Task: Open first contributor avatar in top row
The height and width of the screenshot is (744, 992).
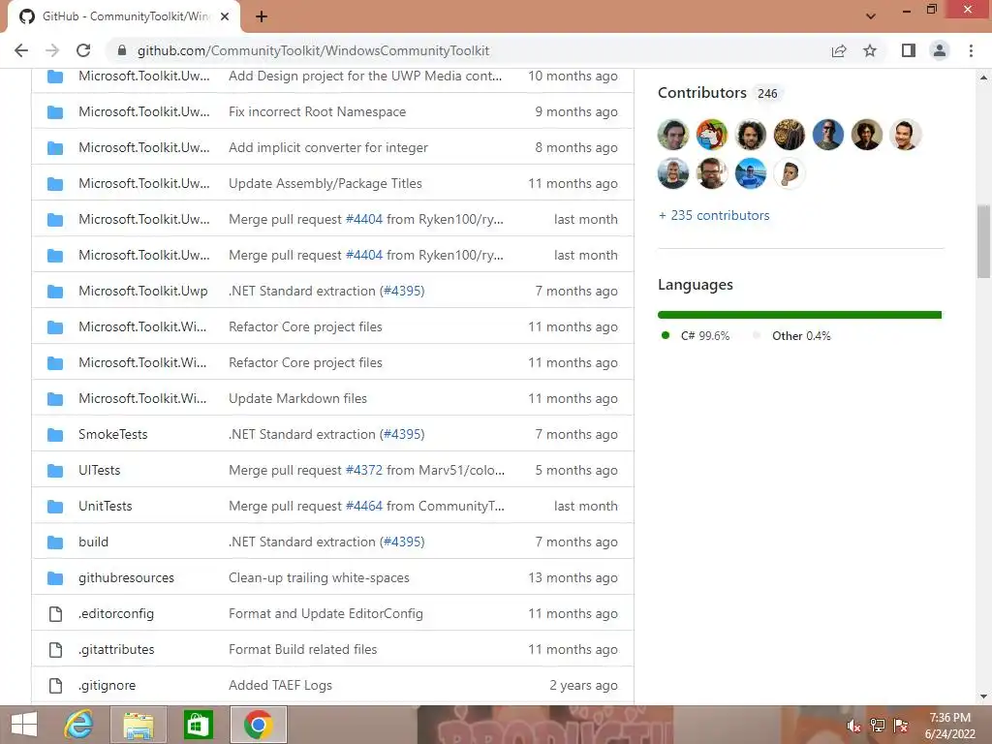Action: coord(673,134)
